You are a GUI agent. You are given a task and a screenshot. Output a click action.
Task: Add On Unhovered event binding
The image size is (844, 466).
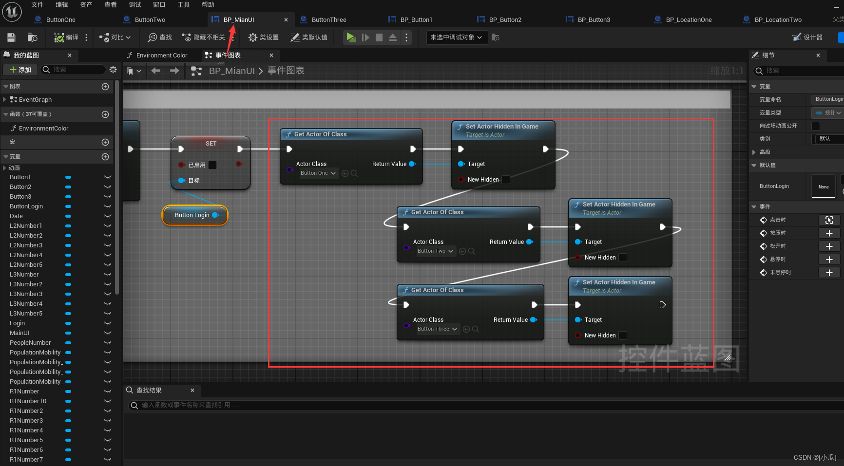tap(829, 273)
